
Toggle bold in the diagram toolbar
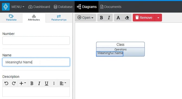point(101,18)
